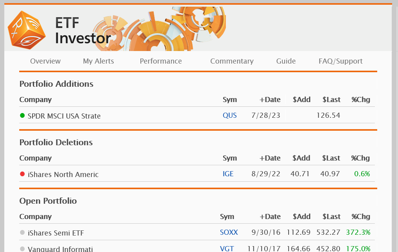Click the %Chg header in Open Portfolio
The width and height of the screenshot is (398, 252).
pyautogui.click(x=361, y=216)
